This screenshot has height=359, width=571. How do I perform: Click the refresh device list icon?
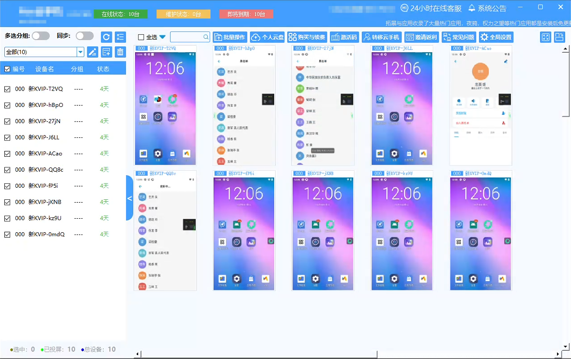coord(107,37)
